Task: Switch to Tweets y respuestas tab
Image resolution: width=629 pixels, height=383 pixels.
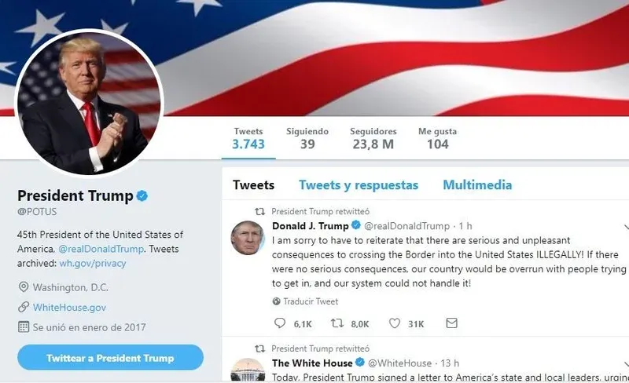Action: pos(359,185)
